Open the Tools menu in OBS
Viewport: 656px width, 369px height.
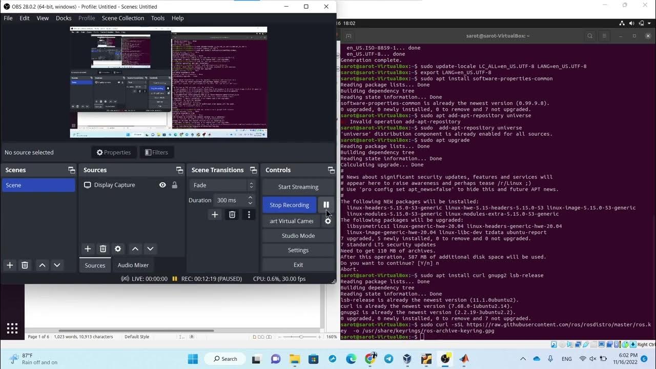pos(158,18)
